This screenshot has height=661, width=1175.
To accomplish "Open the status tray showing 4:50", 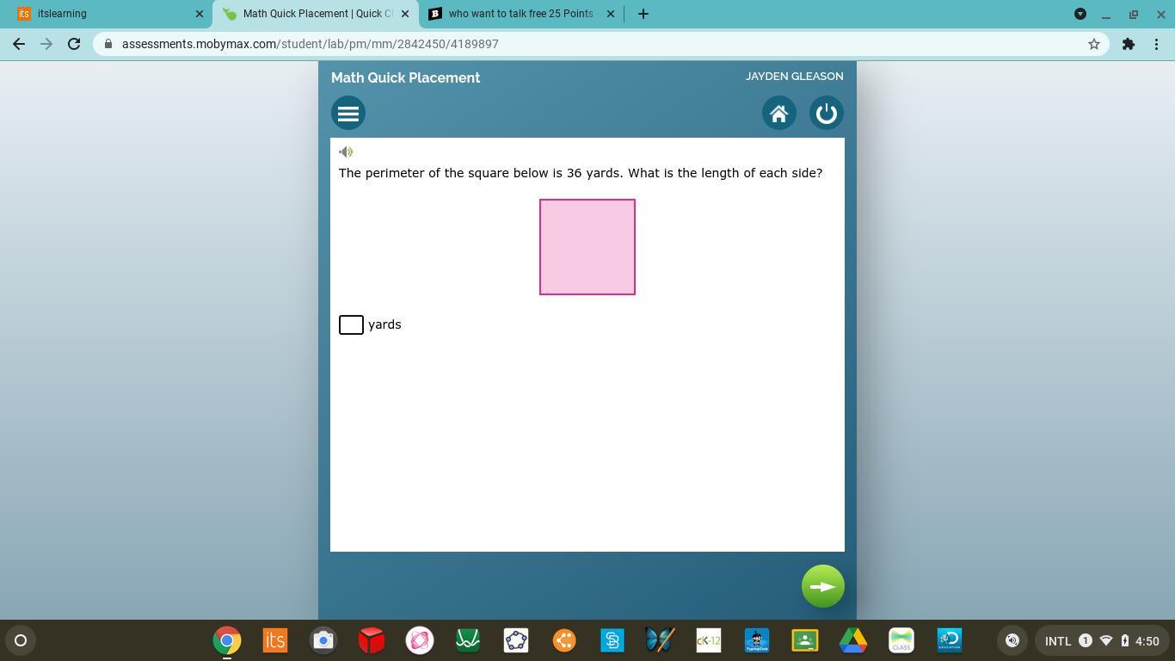I will click(1101, 640).
